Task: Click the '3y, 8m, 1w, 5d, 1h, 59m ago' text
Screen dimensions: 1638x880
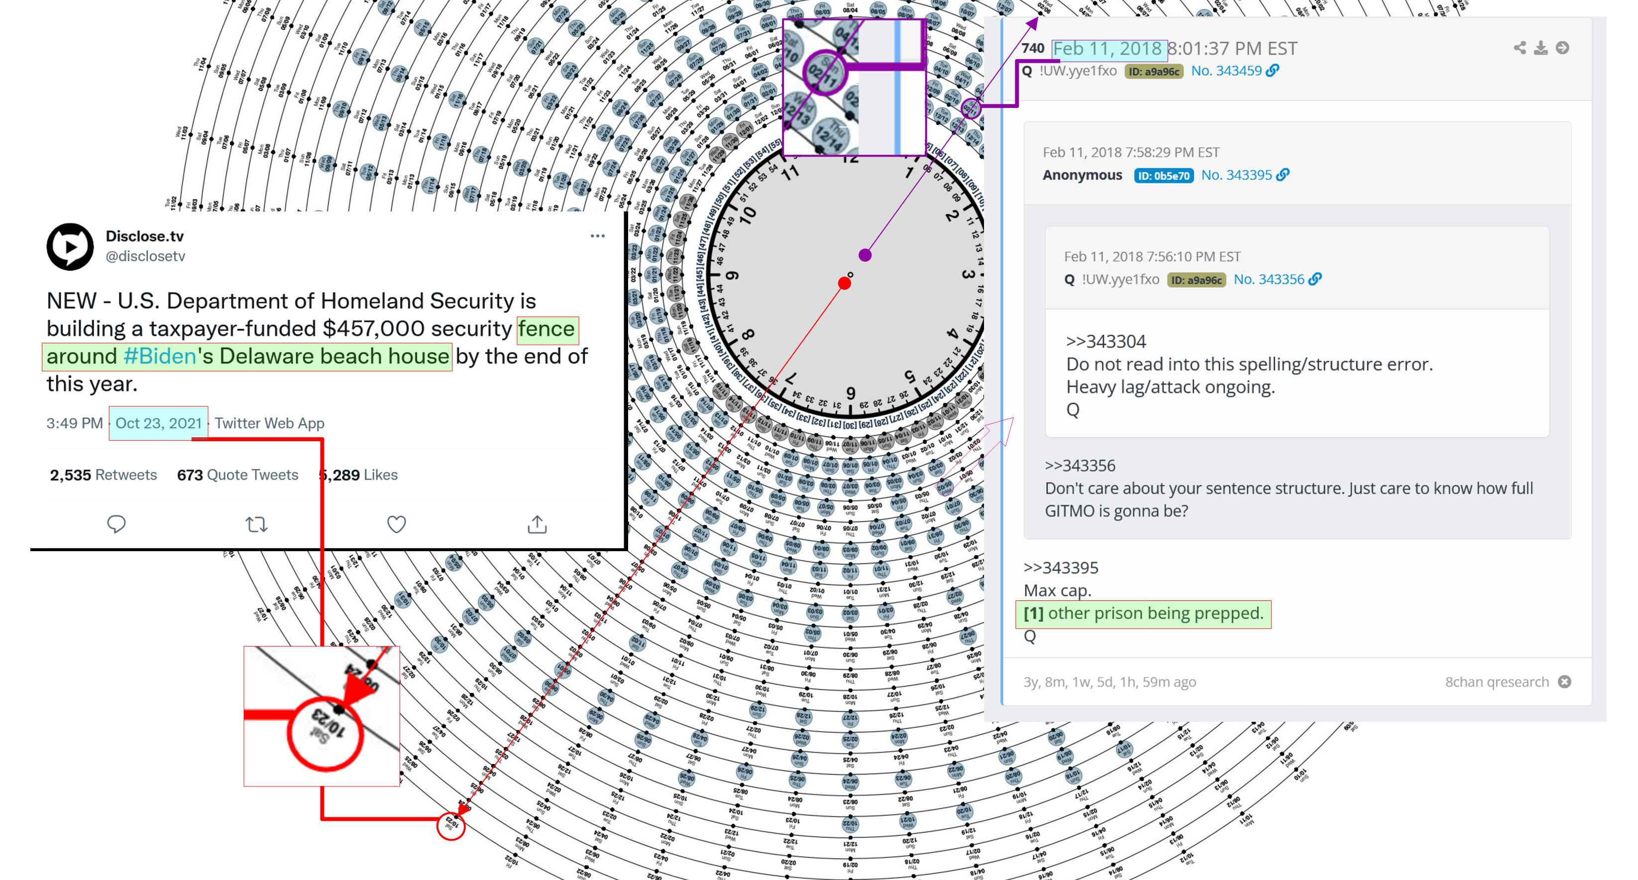Action: click(1109, 682)
